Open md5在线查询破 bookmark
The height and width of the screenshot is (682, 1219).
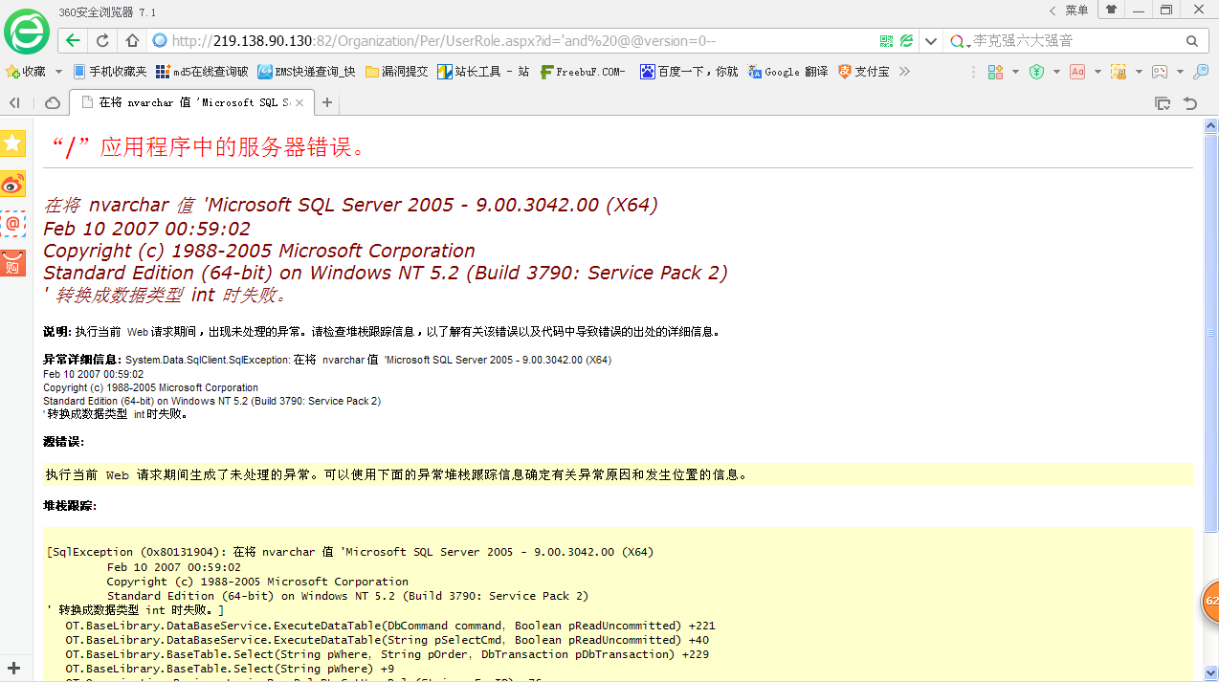[x=202, y=72]
